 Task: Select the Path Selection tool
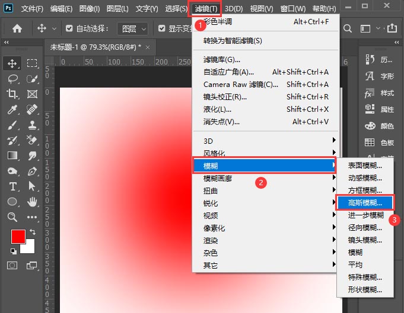tap(32, 186)
